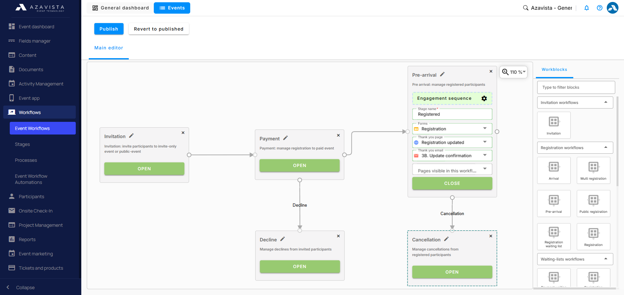The width and height of the screenshot is (624, 295).
Task: Open Processes submenu item
Action: 43,160
